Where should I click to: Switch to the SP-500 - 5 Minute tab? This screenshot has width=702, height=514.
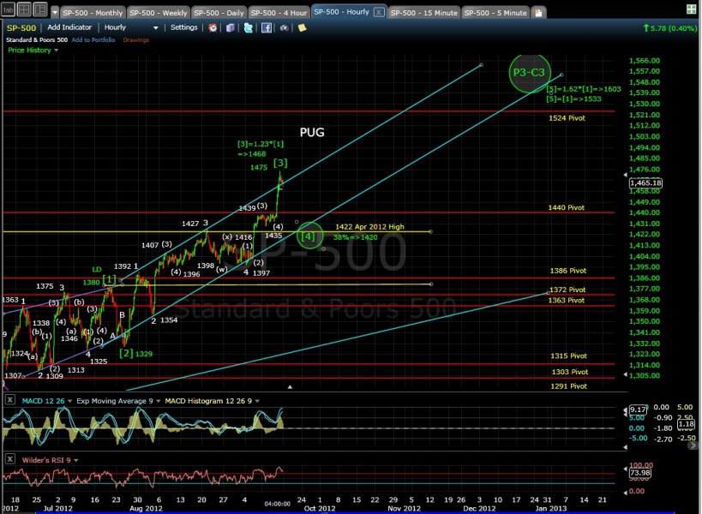[495, 13]
